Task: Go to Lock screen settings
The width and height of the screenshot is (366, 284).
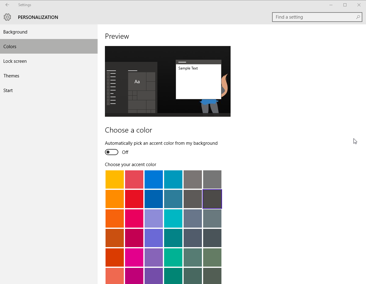Action: [x=49, y=61]
